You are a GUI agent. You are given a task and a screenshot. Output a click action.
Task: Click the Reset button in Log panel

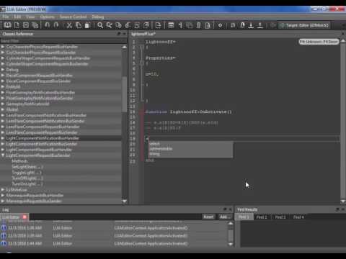pos(208,217)
